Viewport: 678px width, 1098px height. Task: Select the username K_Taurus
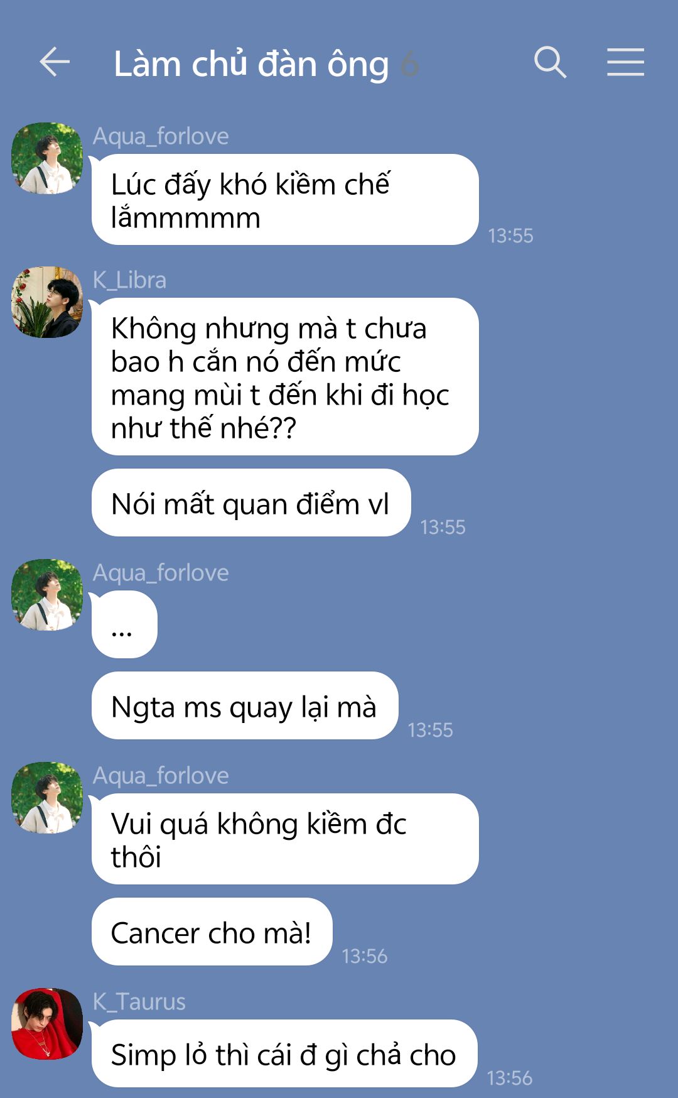pyautogui.click(x=139, y=1002)
